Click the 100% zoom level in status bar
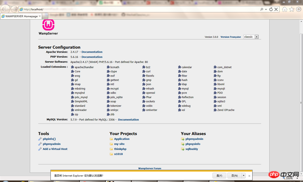This screenshot has width=303, height=182. pyautogui.click(x=289, y=179)
